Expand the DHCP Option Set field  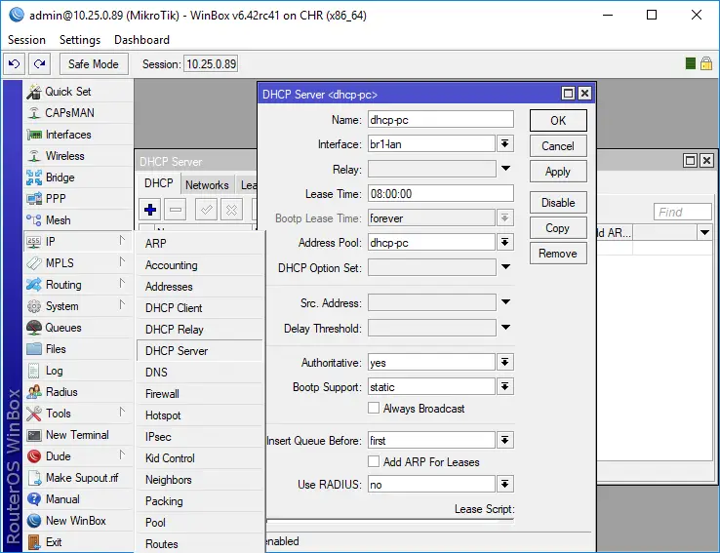(505, 266)
